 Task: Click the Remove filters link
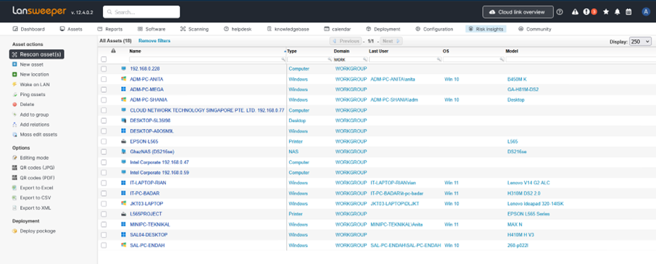click(154, 41)
